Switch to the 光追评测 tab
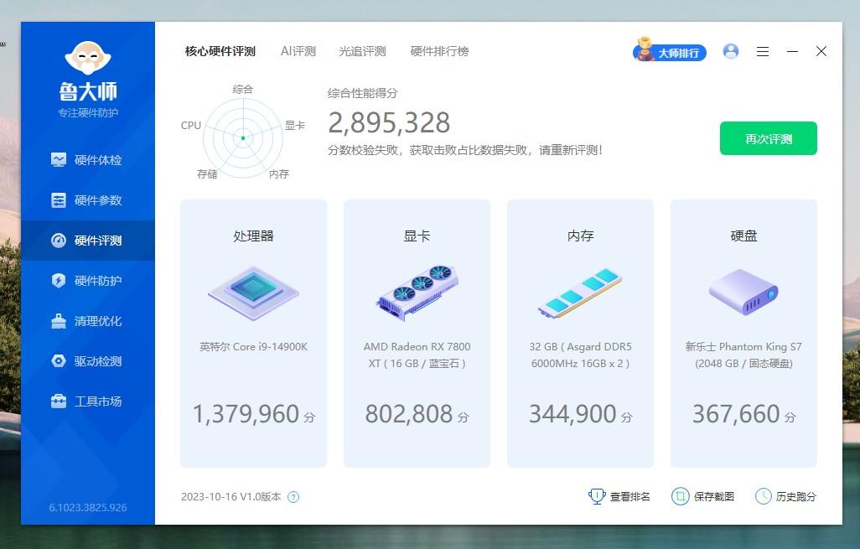The height and width of the screenshot is (549, 860). point(363,52)
